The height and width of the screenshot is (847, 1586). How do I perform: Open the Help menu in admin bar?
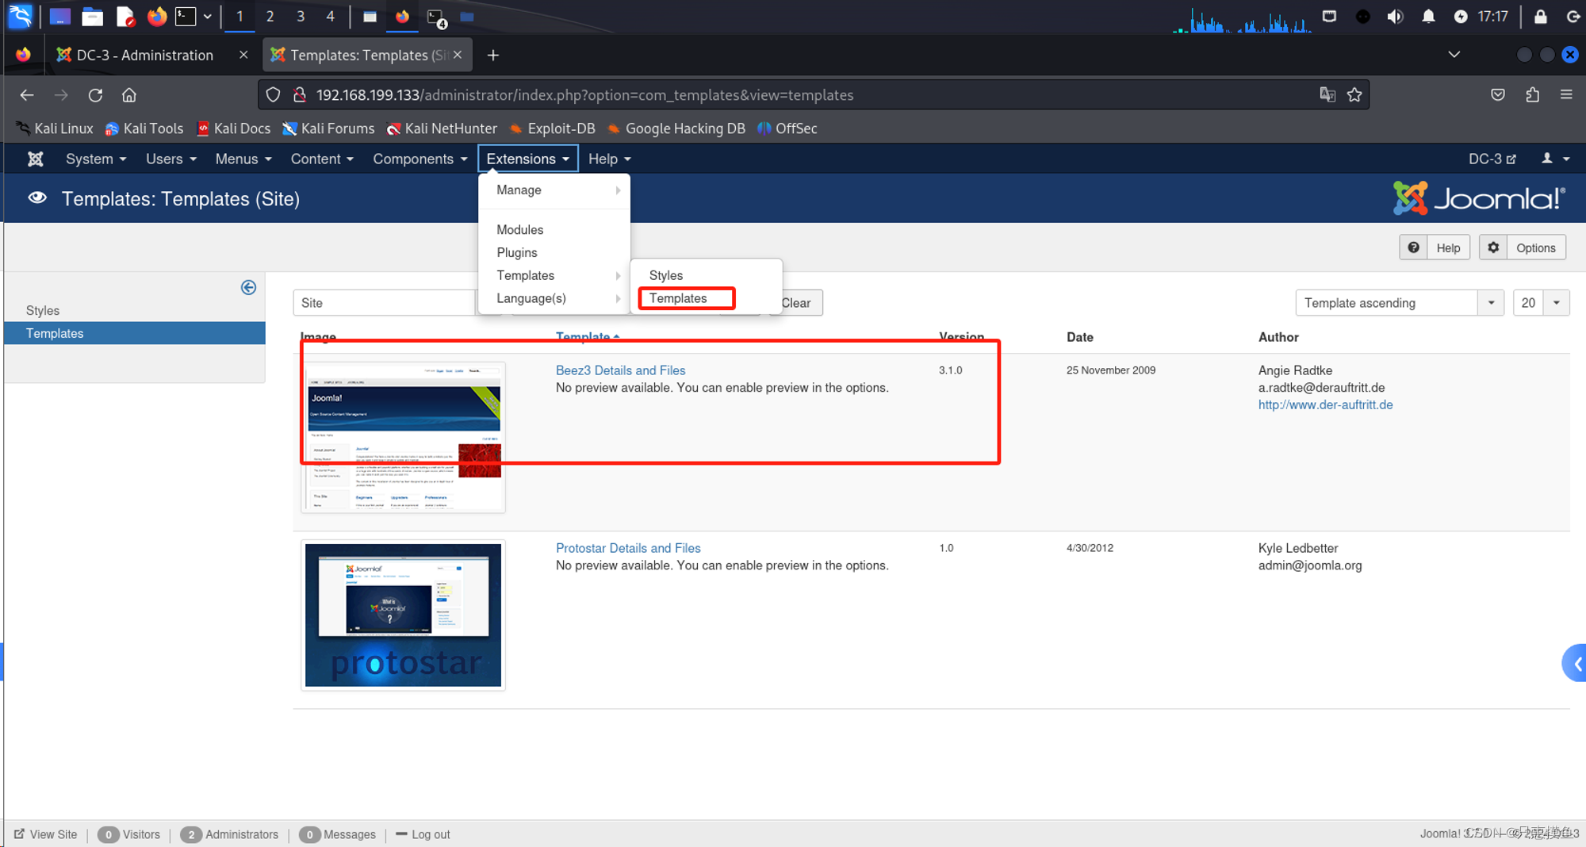pos(609,159)
